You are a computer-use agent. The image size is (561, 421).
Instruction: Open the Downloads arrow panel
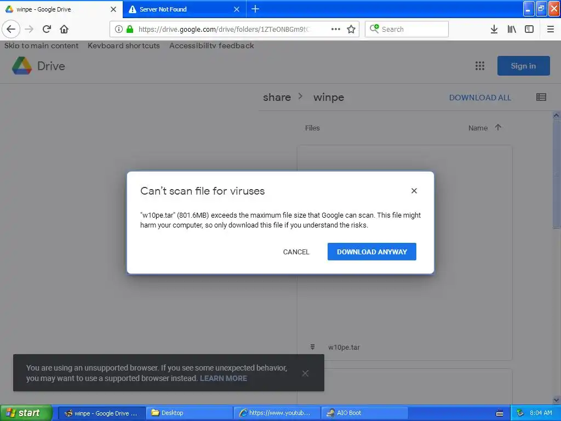coord(494,29)
